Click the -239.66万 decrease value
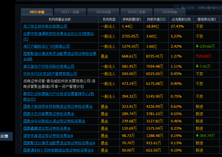222x157 pixels. click(x=205, y=46)
